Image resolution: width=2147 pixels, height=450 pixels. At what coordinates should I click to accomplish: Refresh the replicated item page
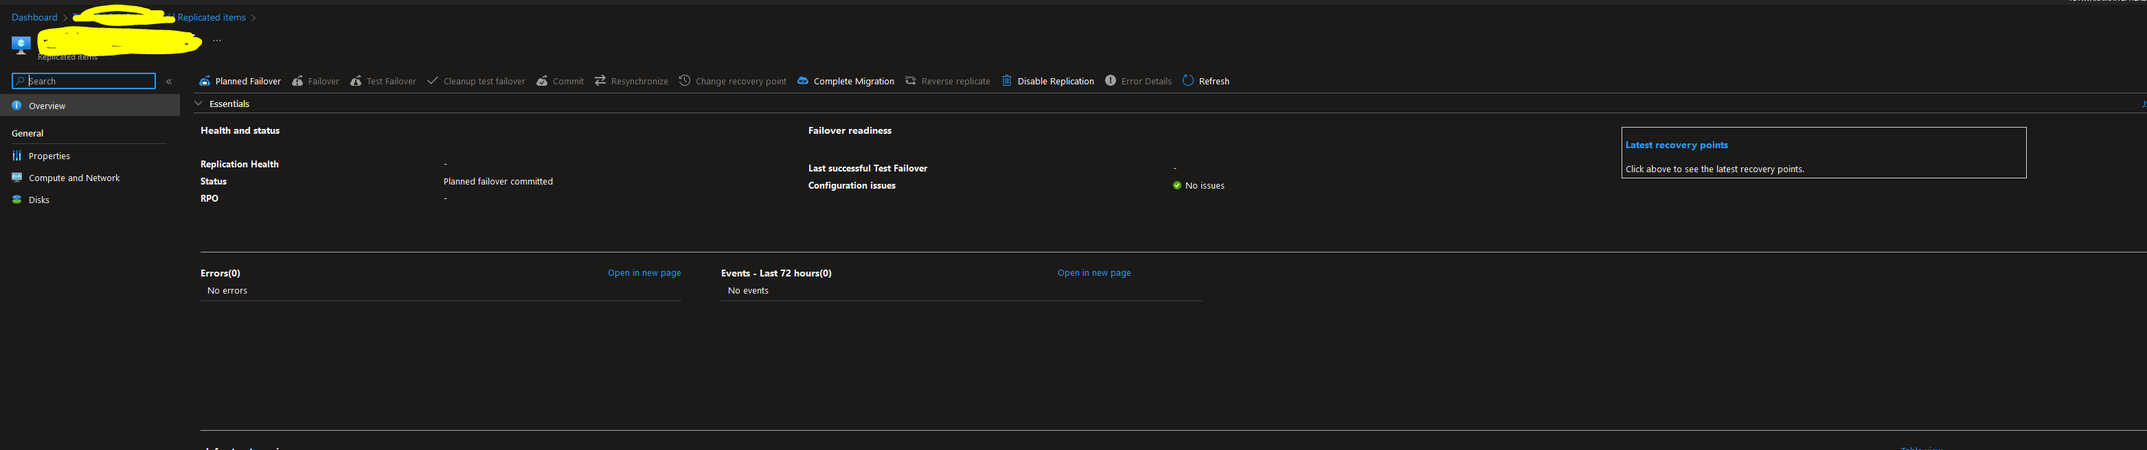pos(1205,81)
